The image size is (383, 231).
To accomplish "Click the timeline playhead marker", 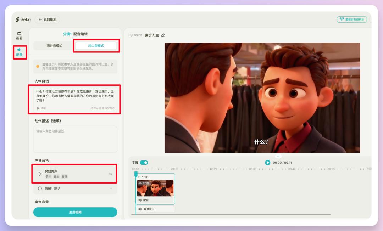I will 136,174.
